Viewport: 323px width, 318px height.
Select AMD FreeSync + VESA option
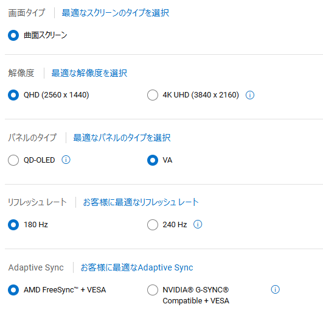pyautogui.click(x=13, y=290)
